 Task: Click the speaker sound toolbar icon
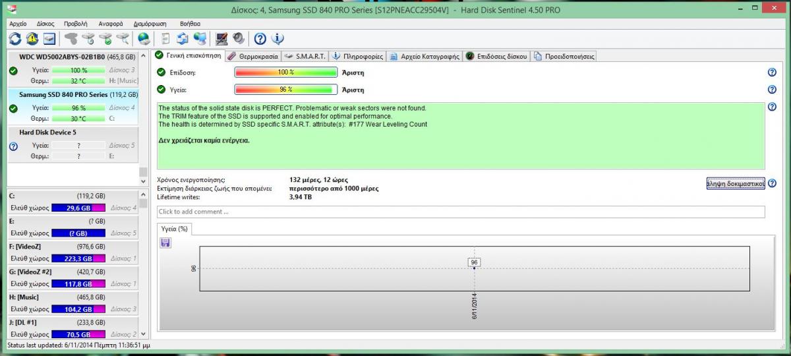[x=239, y=38]
